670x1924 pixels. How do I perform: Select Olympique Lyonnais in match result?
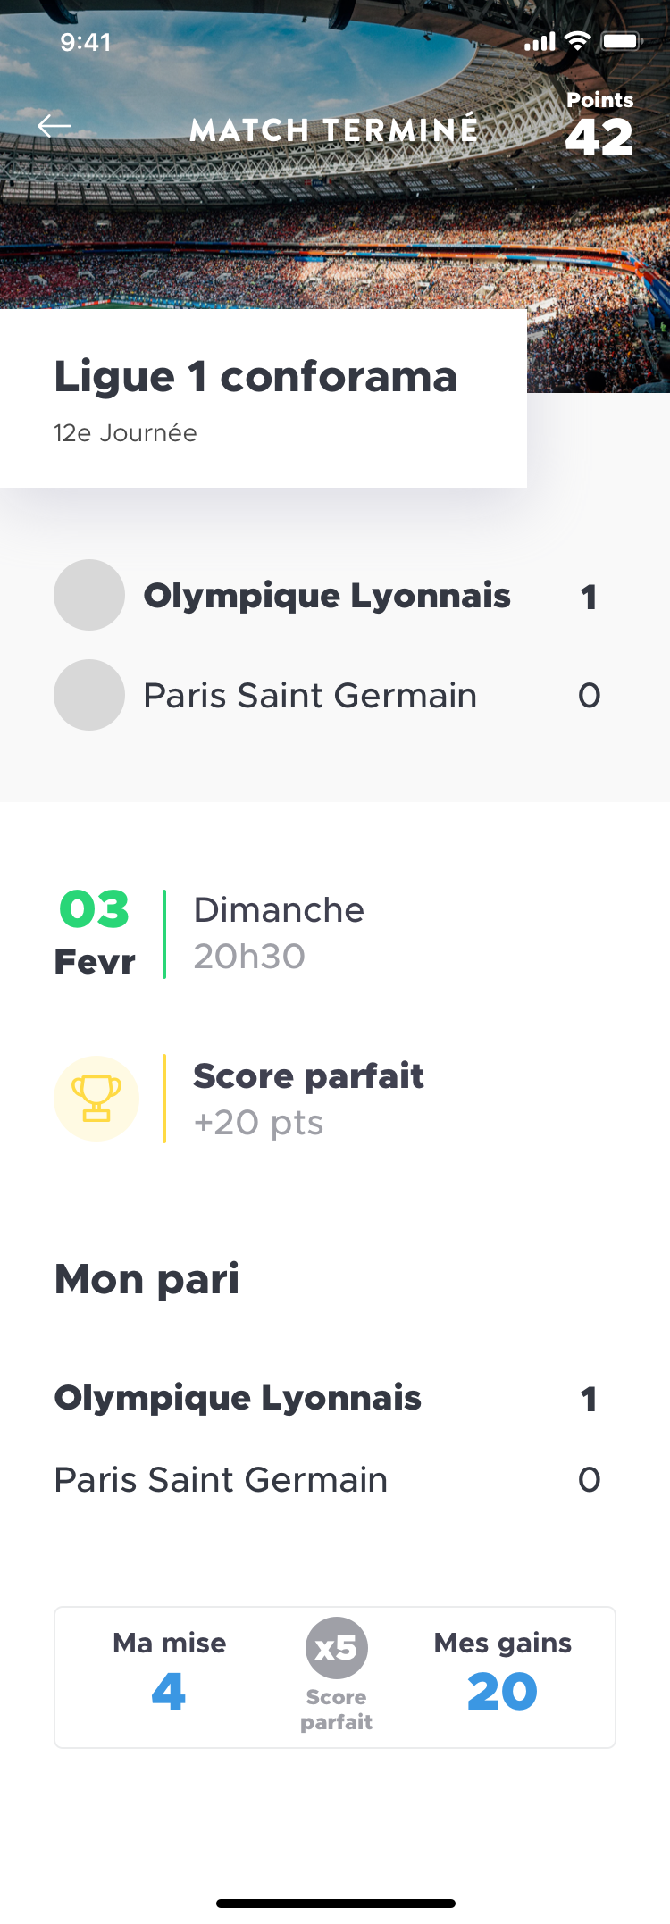327,596
